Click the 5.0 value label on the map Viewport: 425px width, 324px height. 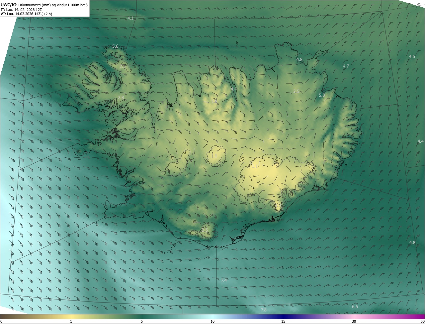pyautogui.click(x=322, y=95)
